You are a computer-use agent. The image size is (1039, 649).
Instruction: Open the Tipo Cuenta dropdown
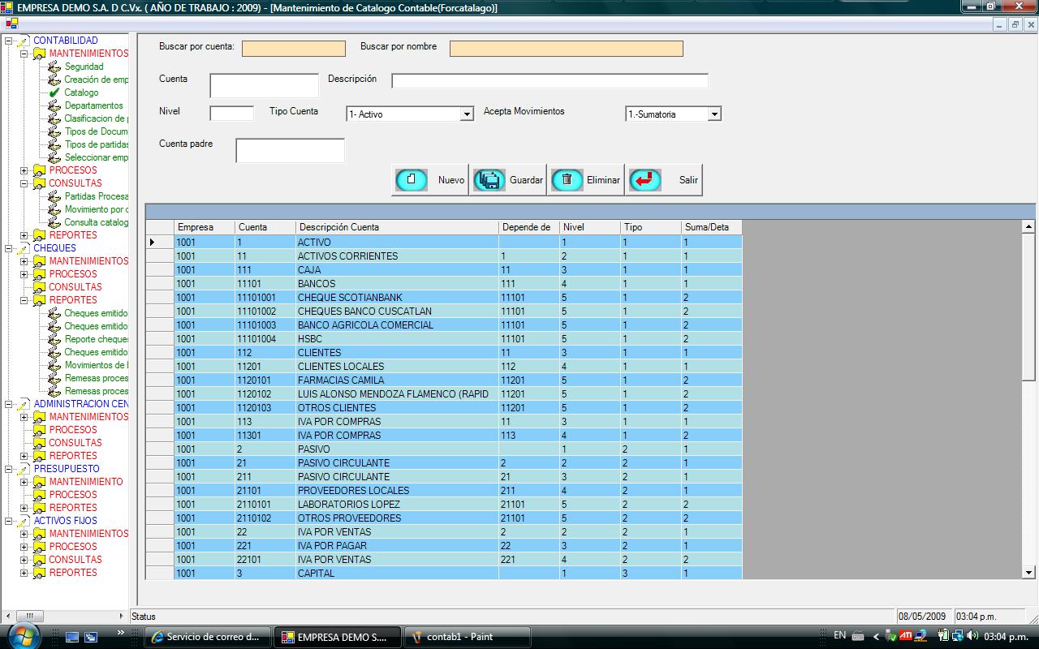click(x=467, y=114)
